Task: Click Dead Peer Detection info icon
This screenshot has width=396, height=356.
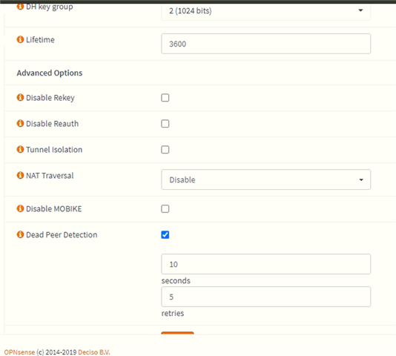Action: point(20,234)
